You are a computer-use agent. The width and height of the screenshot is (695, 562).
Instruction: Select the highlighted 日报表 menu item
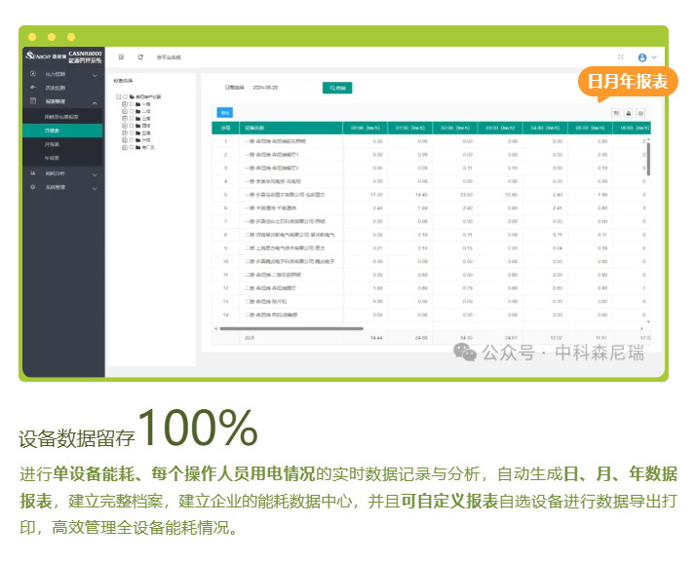click(63, 131)
